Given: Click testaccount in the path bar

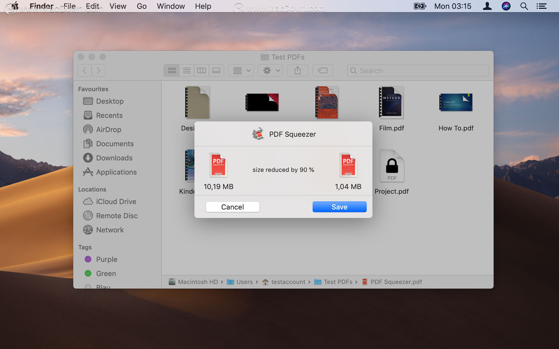Looking at the screenshot, I should point(283,282).
